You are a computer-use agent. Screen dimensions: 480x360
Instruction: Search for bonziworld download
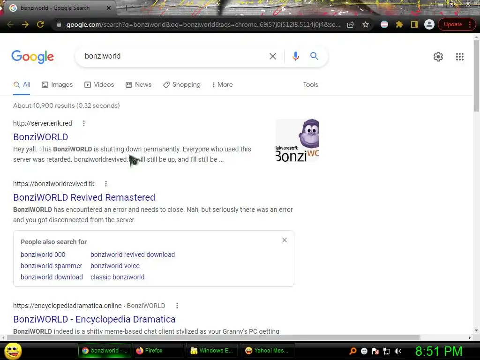52,277
